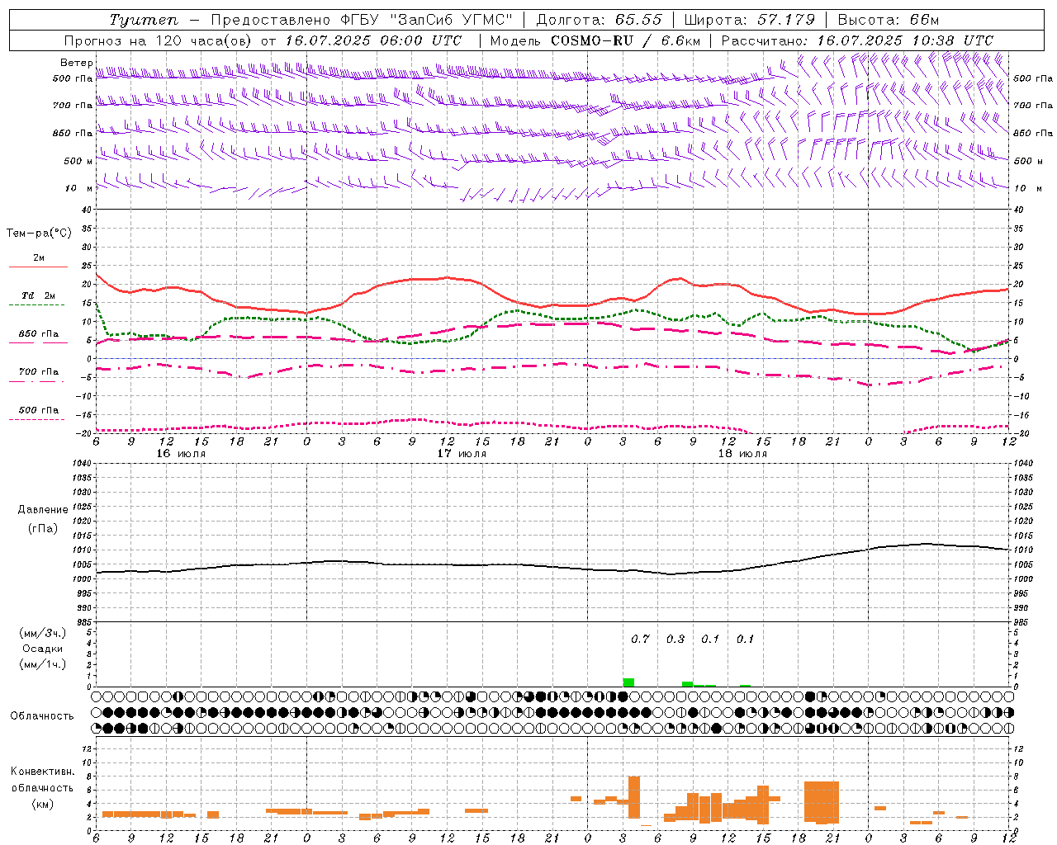Click the 'Давление' pressure panel label

43,510
